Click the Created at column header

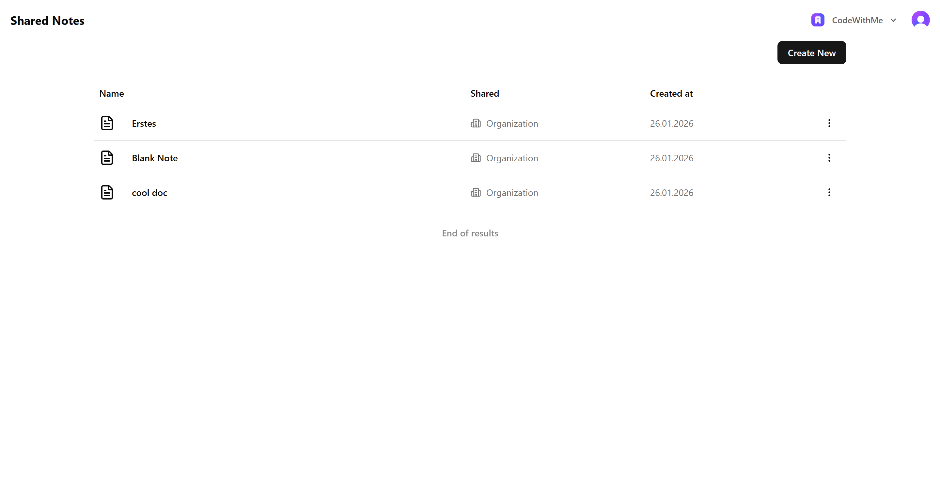pos(671,94)
